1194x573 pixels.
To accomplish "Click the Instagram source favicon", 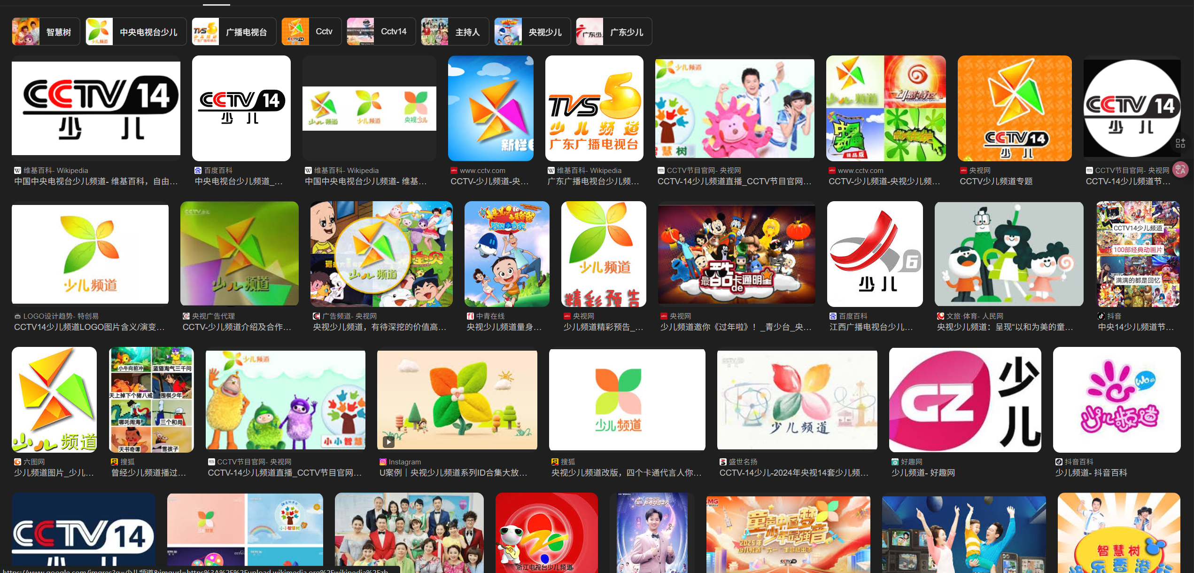I will click(x=382, y=462).
